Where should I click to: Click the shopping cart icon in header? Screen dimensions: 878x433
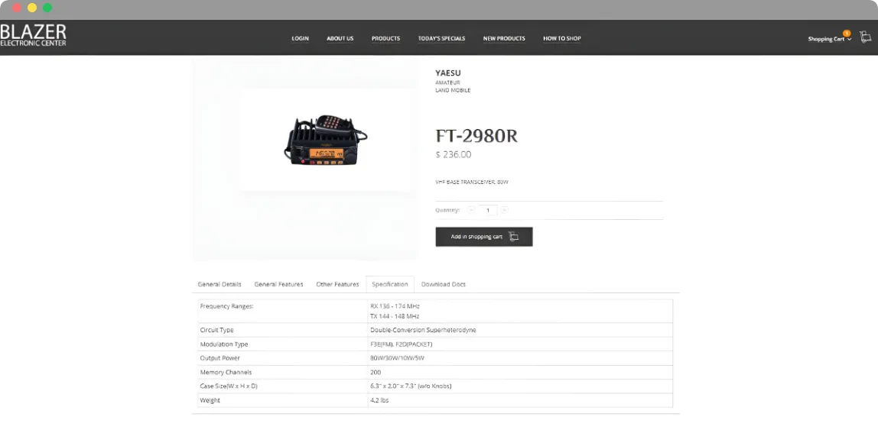pos(865,37)
